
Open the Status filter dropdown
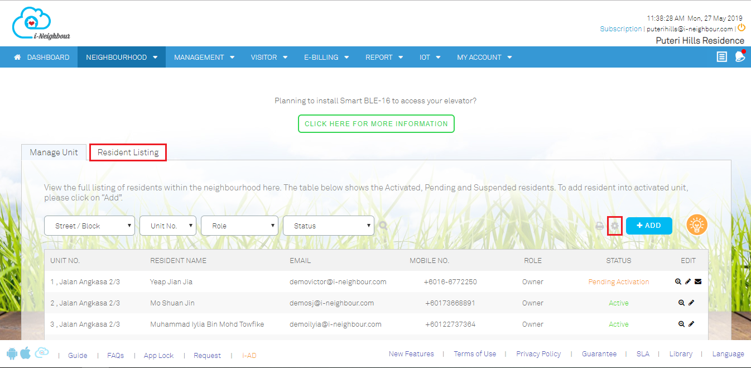tap(329, 226)
